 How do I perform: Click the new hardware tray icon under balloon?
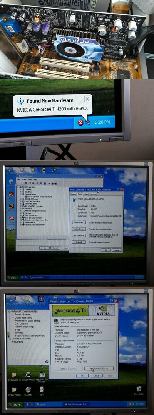(x=88, y=122)
